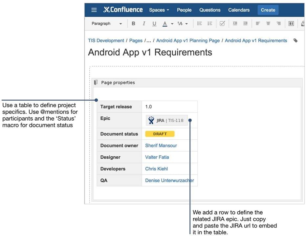Select the Page properties macro header
Image resolution: width=306 pixels, height=236 pixels.
pyautogui.click(x=197, y=83)
